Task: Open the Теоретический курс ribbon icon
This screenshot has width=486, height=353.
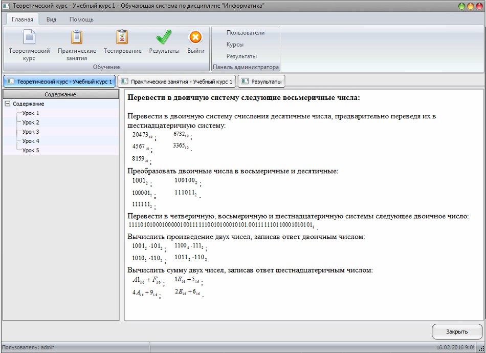Action: point(29,37)
